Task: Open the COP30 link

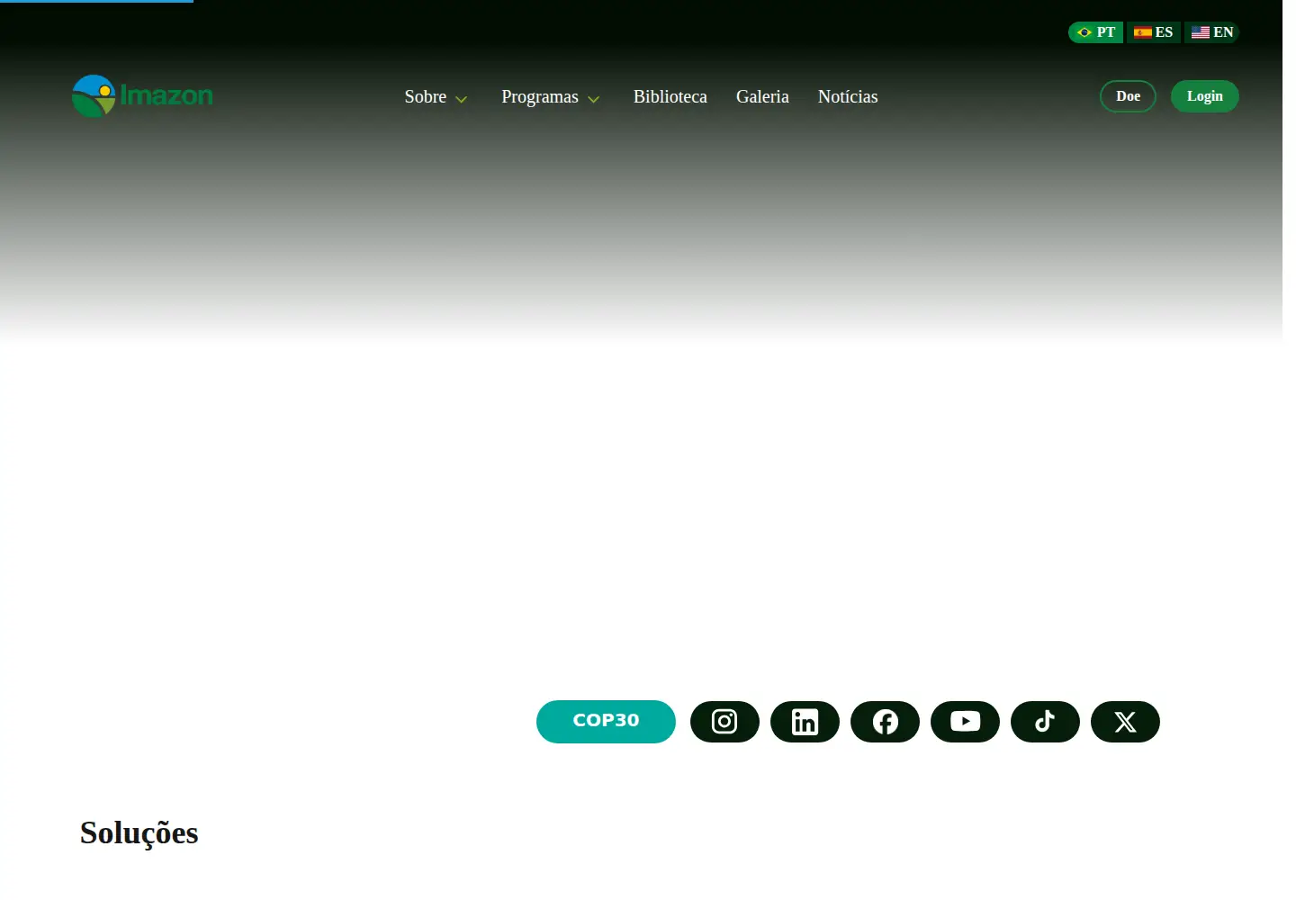Action: coord(606,722)
